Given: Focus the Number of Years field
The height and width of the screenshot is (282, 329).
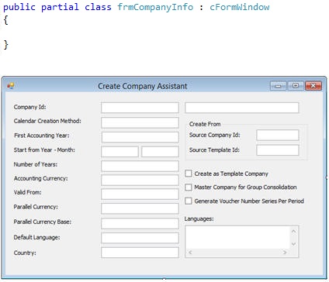Looking at the screenshot, I should tap(140, 166).
